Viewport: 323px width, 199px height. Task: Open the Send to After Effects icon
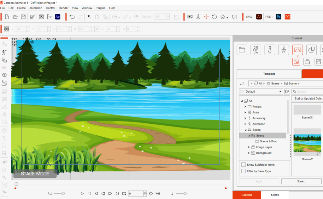coord(57,17)
